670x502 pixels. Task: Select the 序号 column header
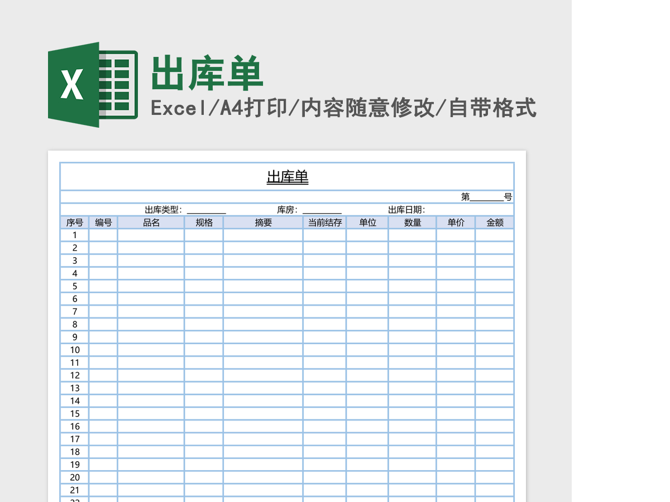click(75, 223)
